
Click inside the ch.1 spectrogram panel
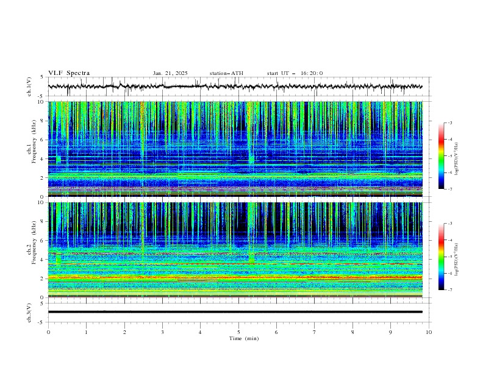(235, 149)
